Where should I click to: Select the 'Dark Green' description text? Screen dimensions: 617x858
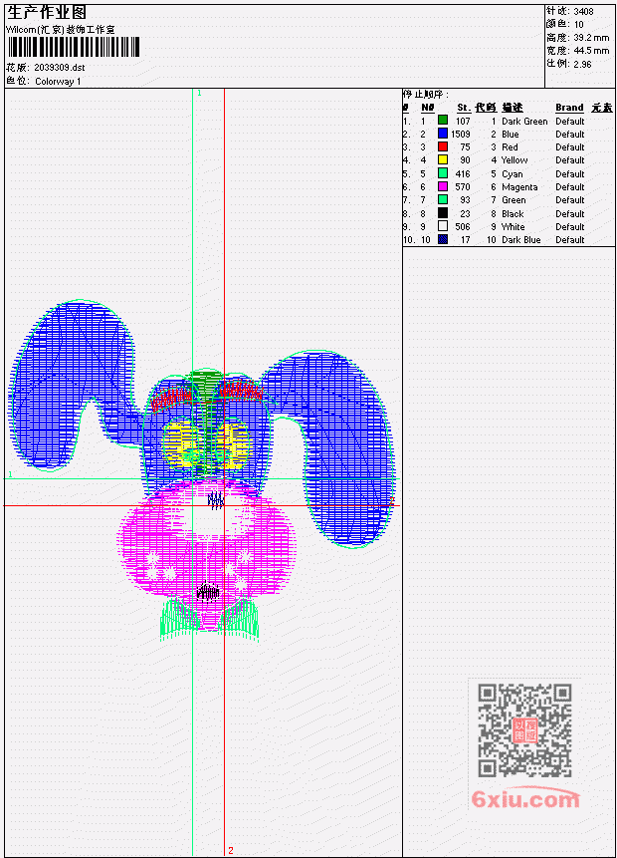[x=524, y=121]
